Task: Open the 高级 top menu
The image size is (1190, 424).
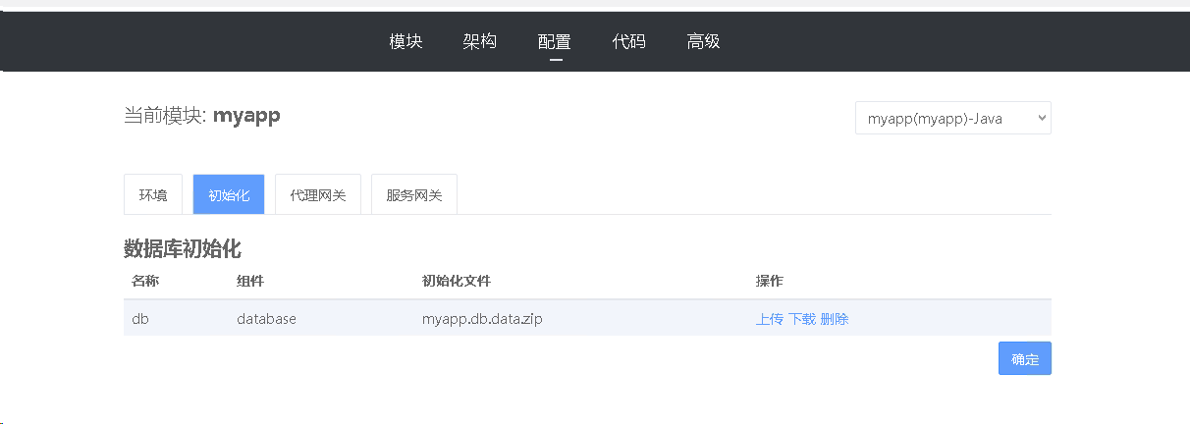Action: click(x=704, y=41)
